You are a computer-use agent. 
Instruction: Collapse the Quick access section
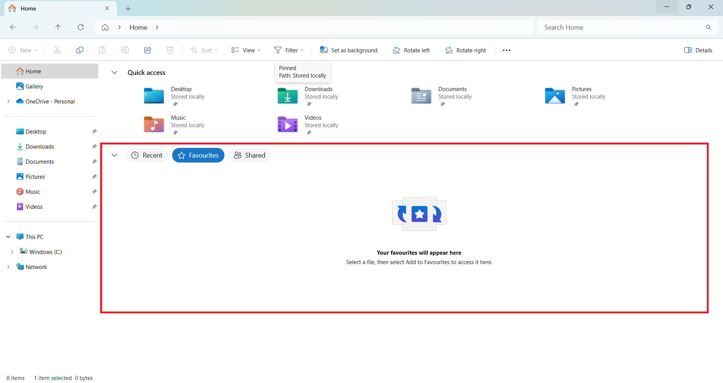(114, 72)
